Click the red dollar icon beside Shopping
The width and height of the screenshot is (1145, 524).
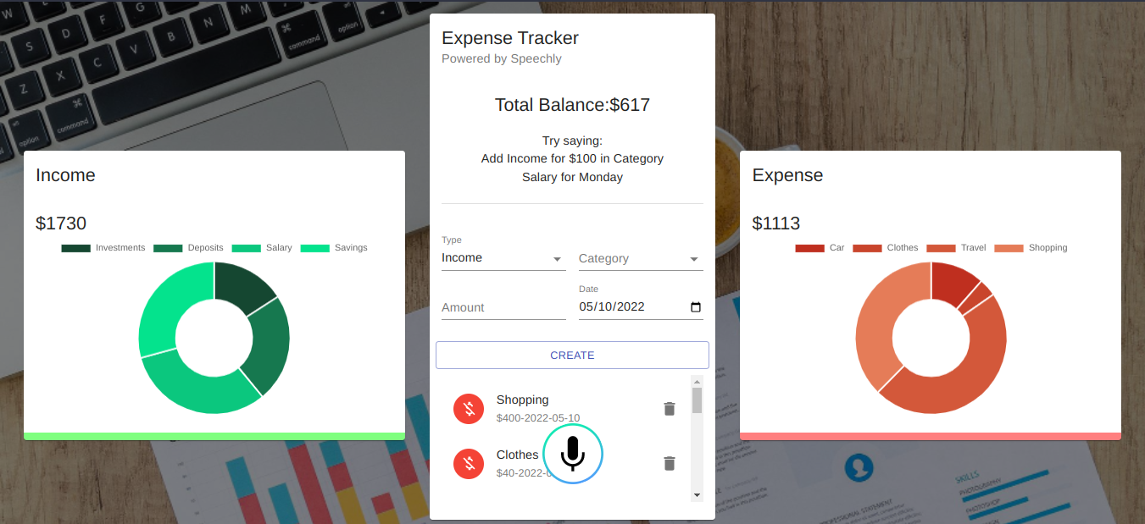pyautogui.click(x=469, y=408)
